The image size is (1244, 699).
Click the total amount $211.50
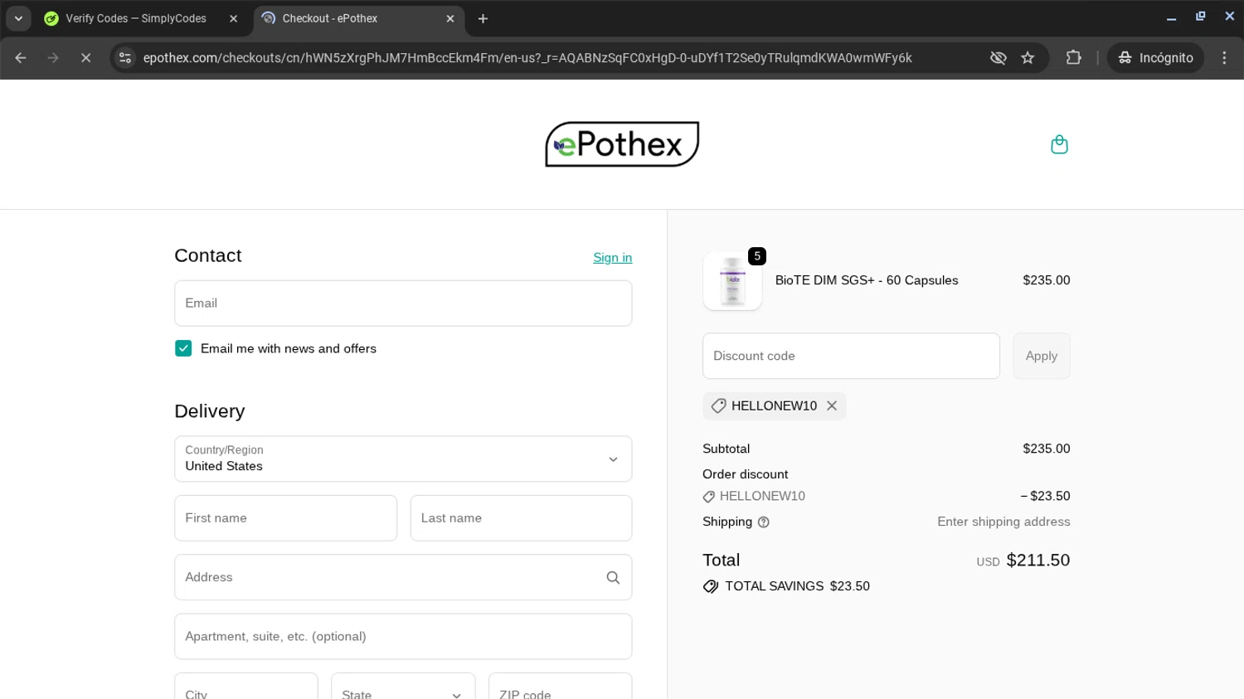coord(1037,561)
